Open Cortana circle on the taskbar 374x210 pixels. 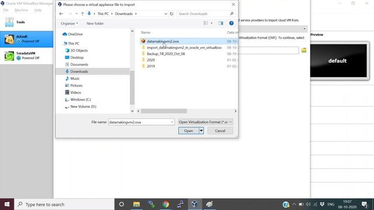click(x=122, y=204)
